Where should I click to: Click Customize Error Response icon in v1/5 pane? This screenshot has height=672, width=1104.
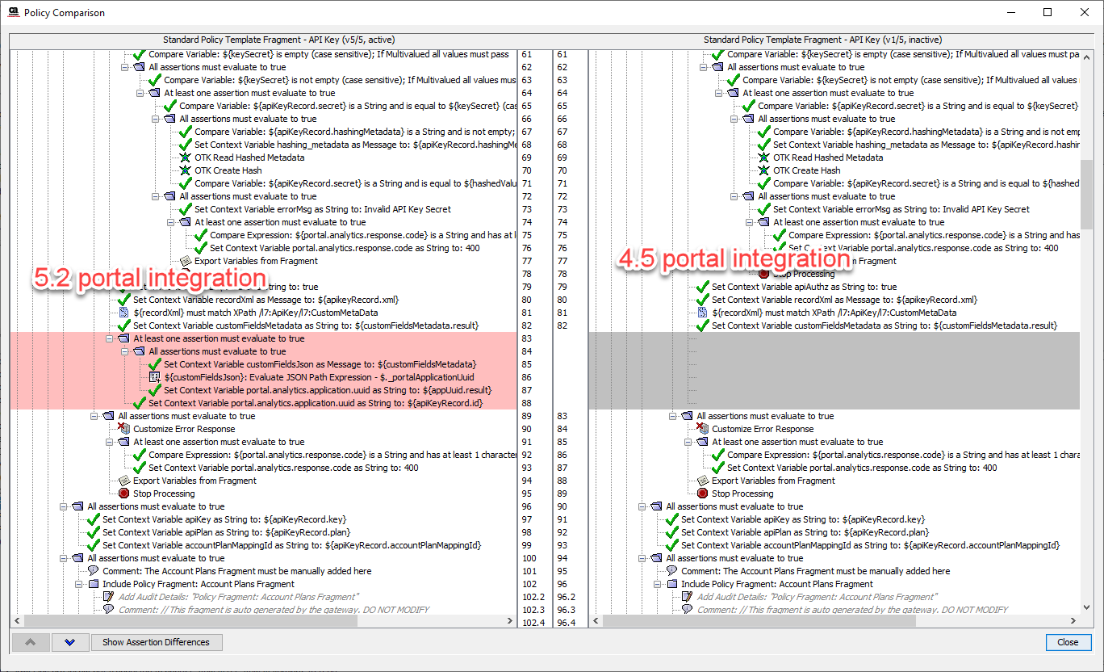tap(702, 429)
